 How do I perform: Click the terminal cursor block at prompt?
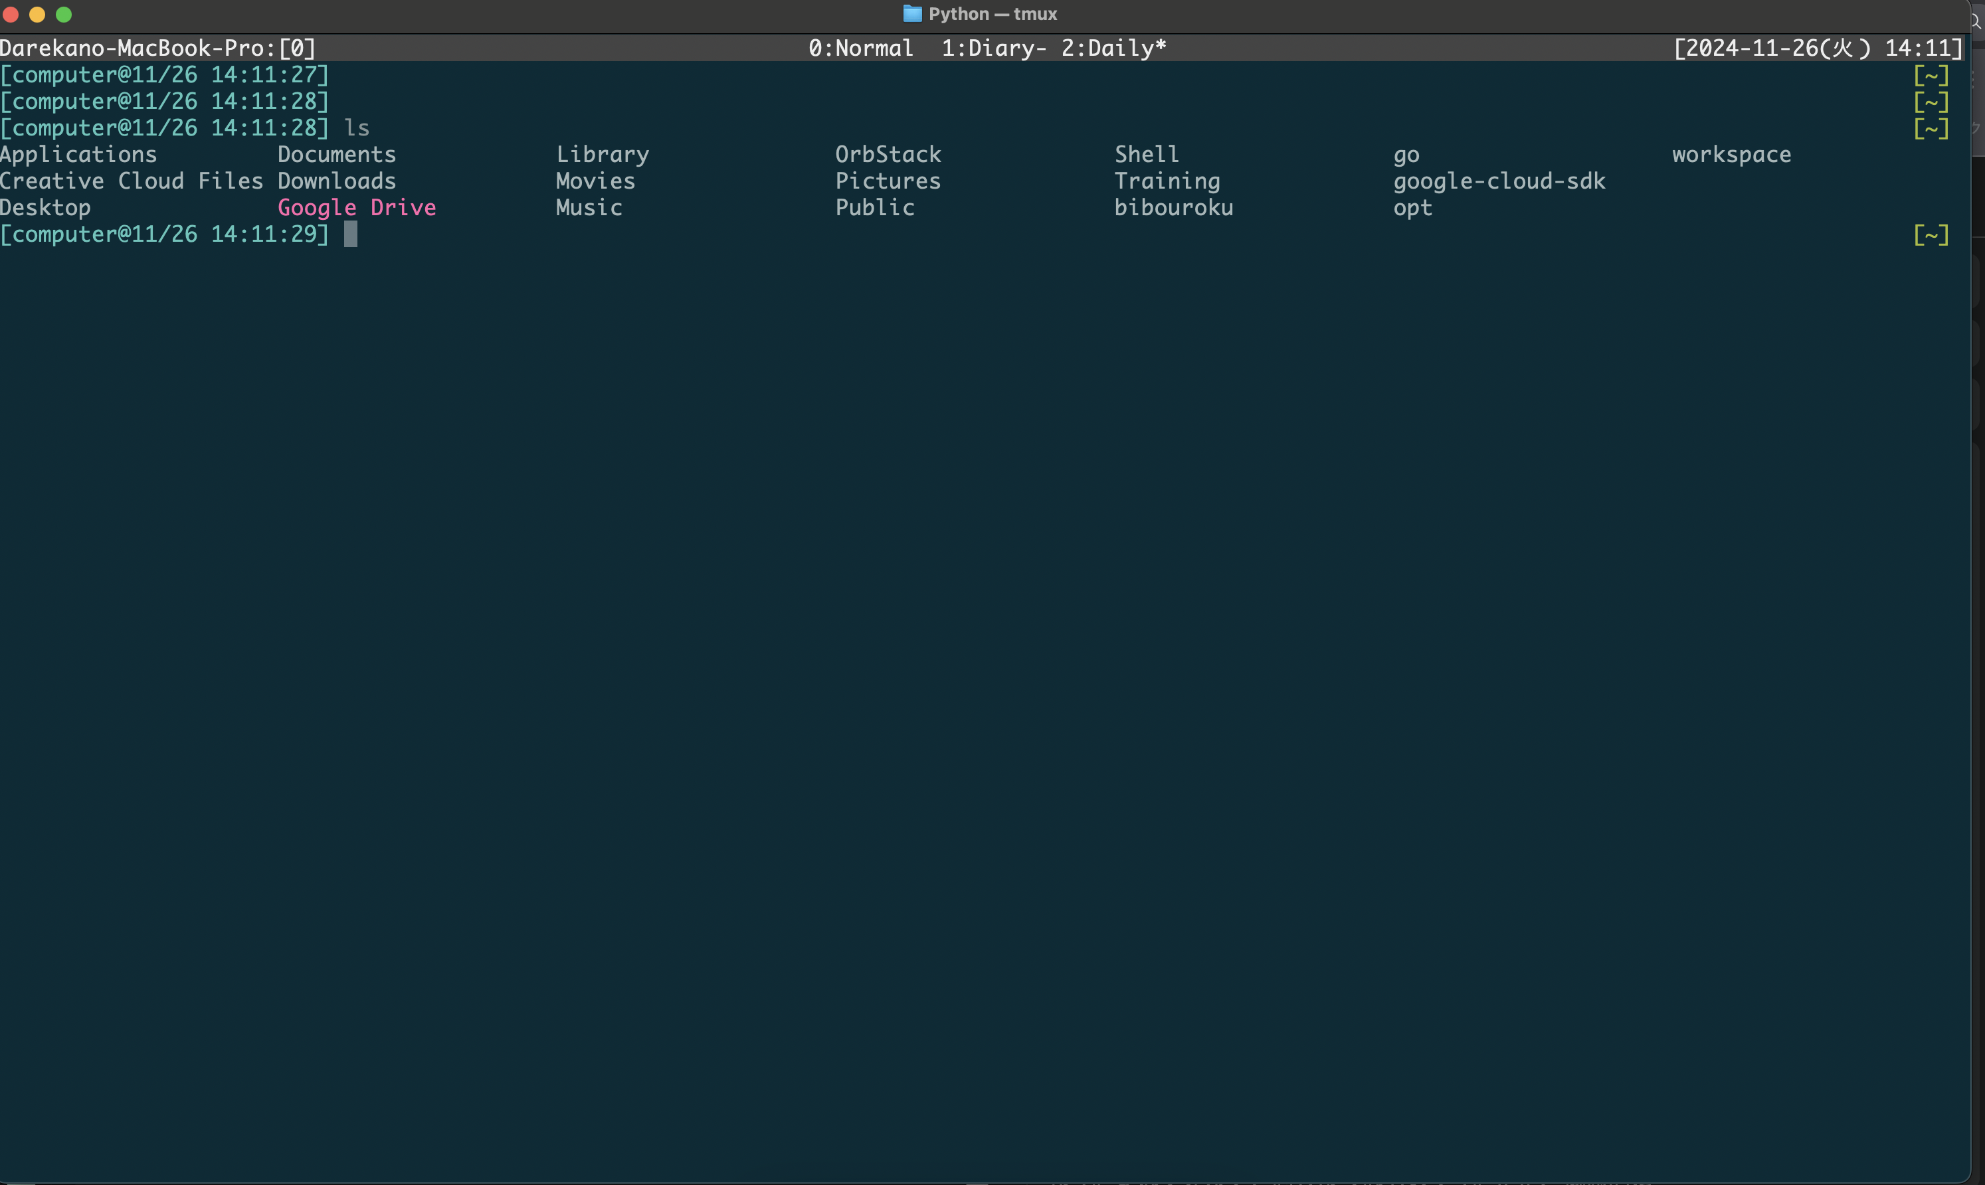coord(351,234)
